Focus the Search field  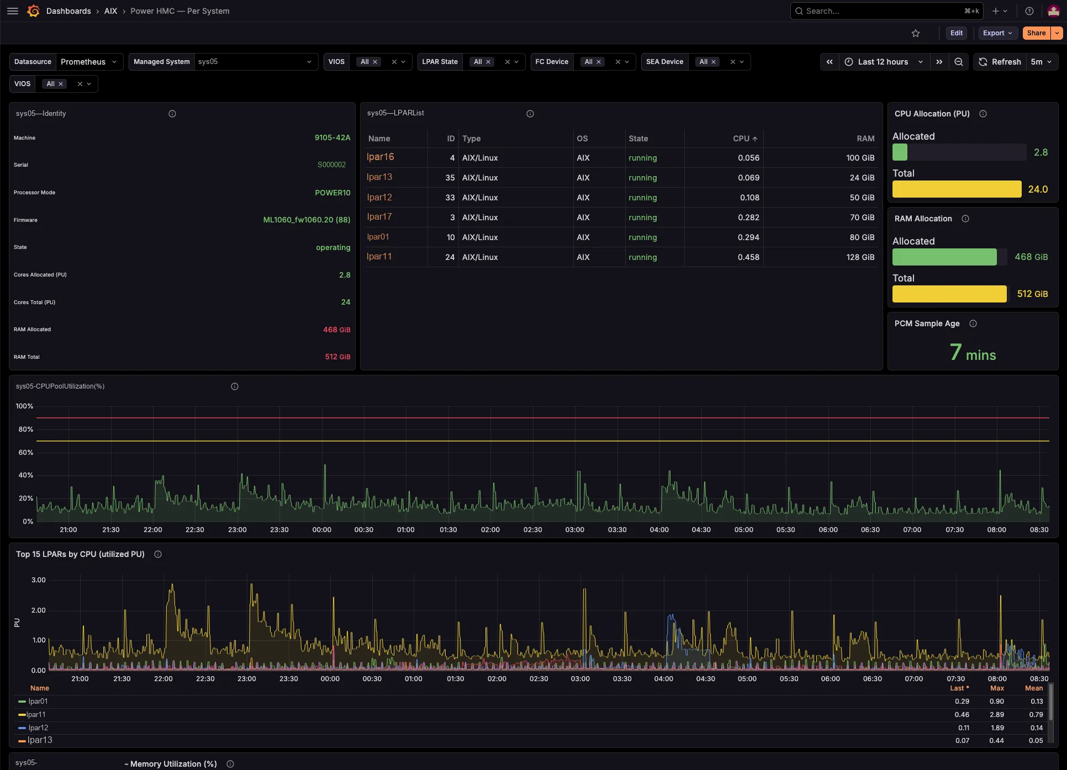point(887,11)
